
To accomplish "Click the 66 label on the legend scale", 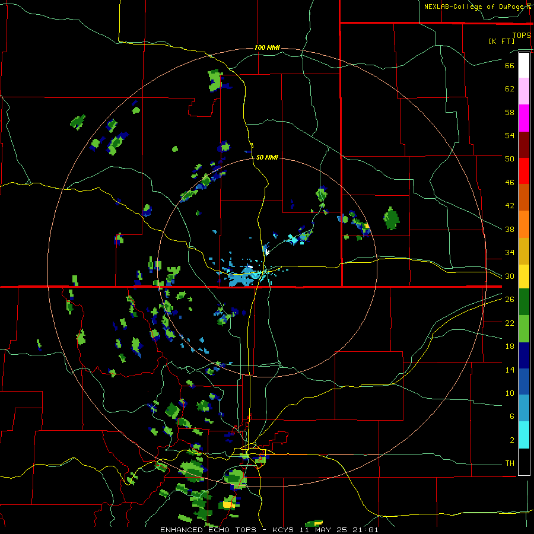I will [510, 65].
